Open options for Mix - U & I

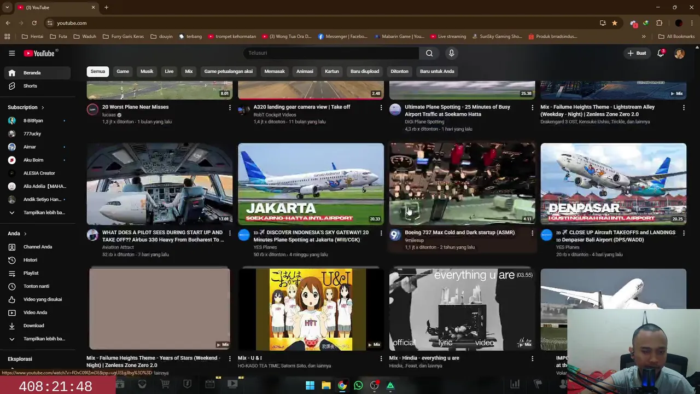pos(381,358)
